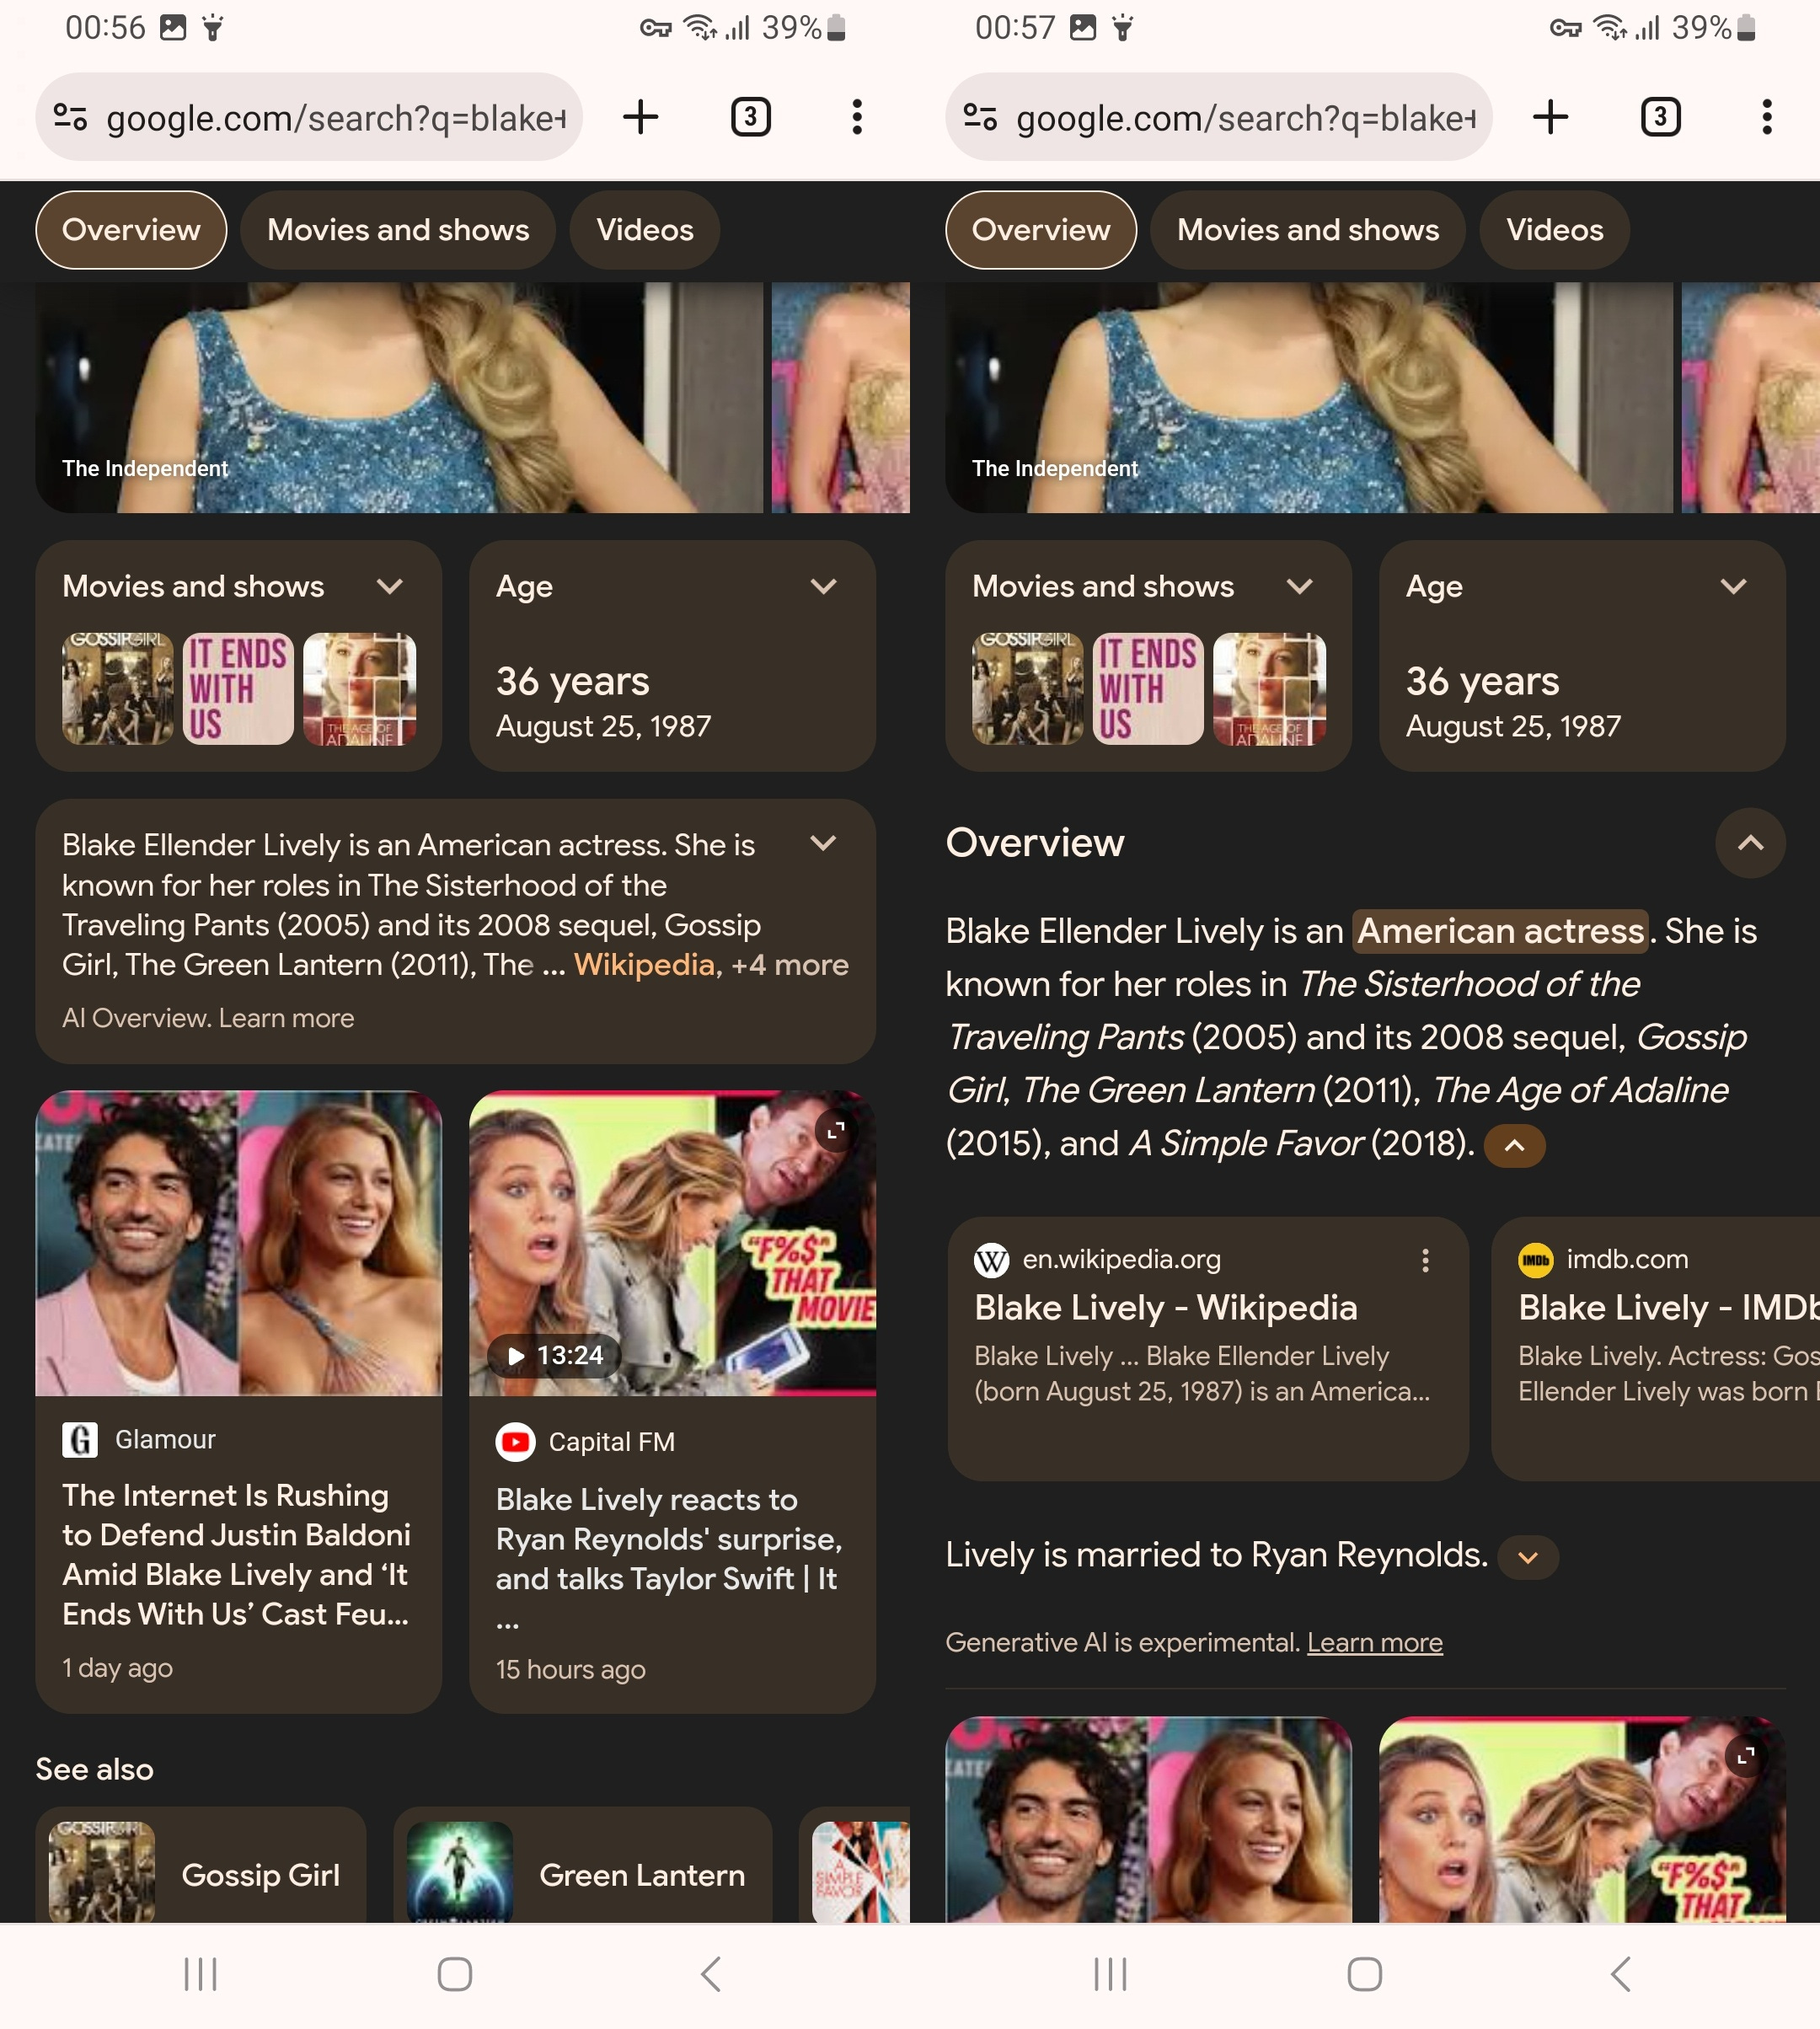Play Capital FM video 13:24
The width and height of the screenshot is (1820, 2029).
pyautogui.click(x=555, y=1356)
